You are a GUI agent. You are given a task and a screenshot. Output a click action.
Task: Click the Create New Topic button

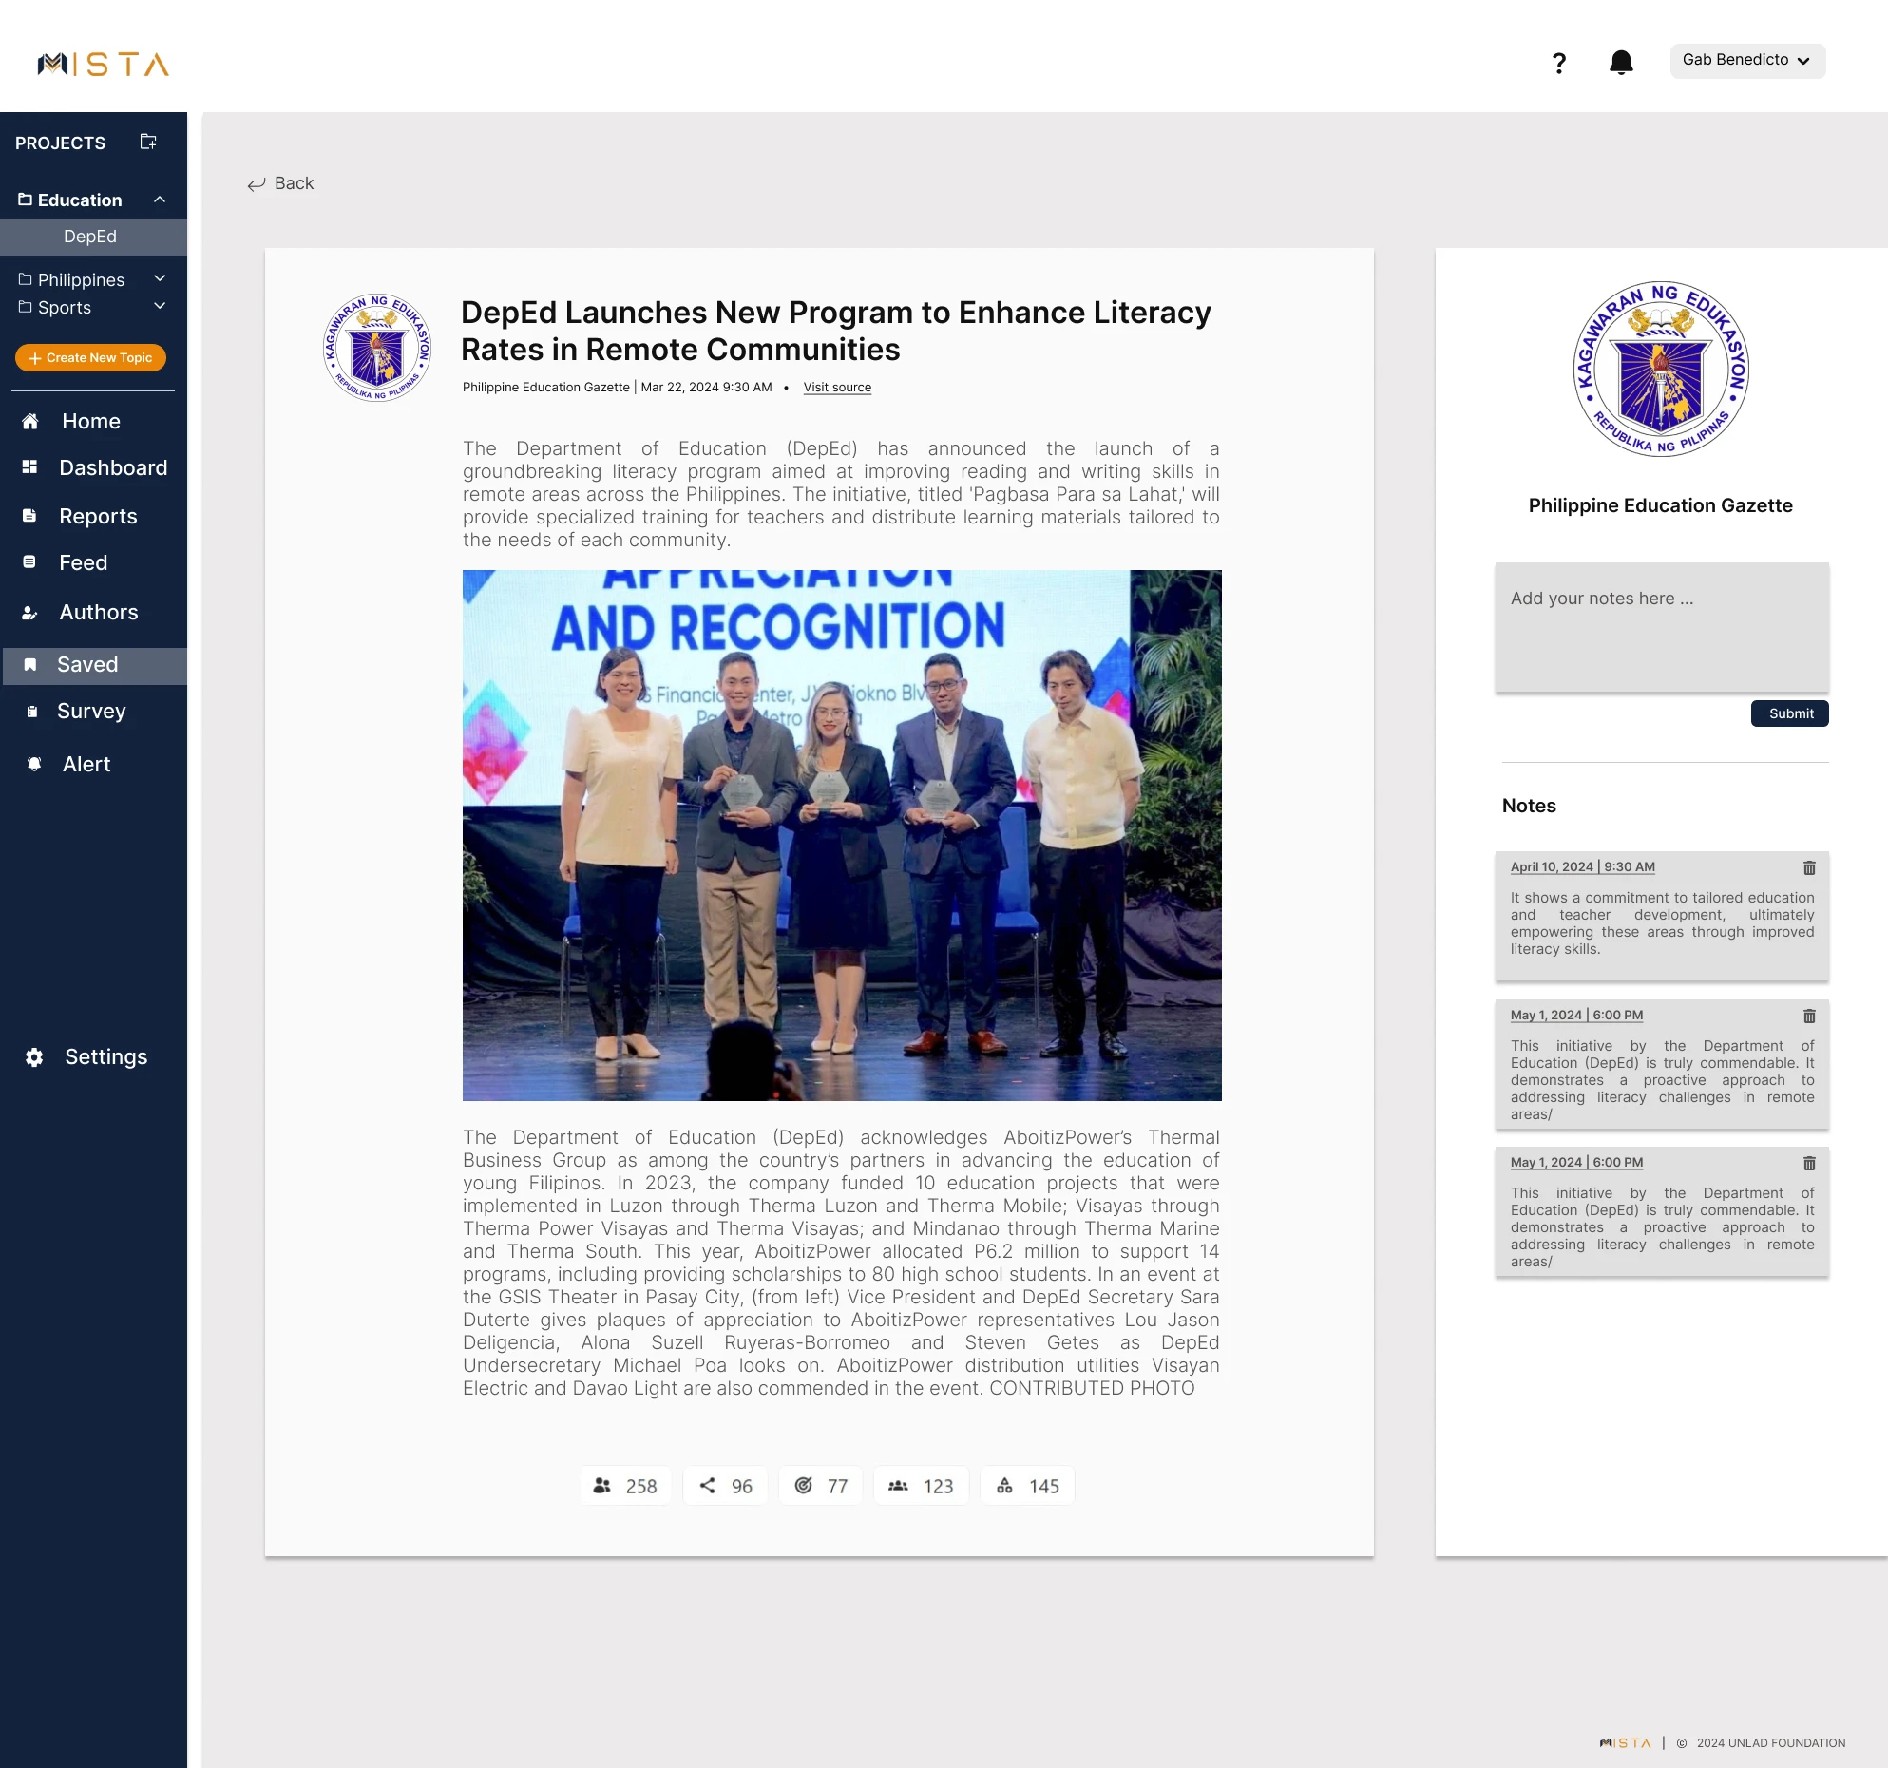tap(90, 358)
